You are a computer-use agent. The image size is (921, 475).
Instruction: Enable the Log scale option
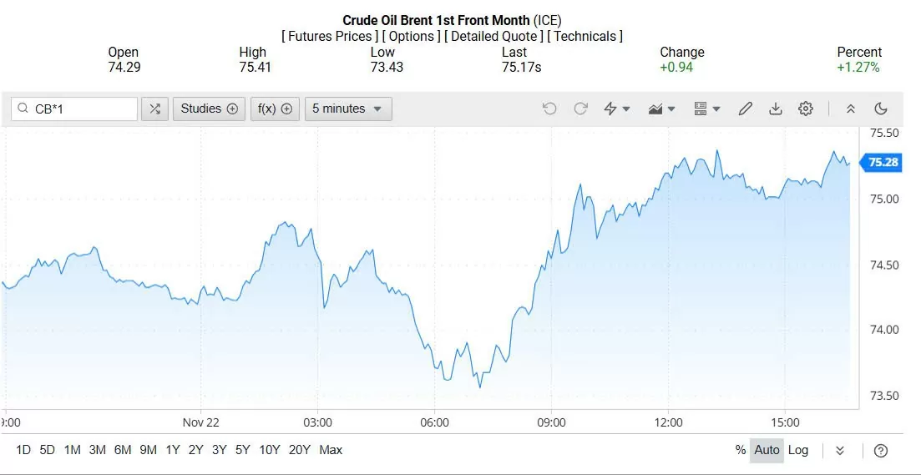point(798,450)
